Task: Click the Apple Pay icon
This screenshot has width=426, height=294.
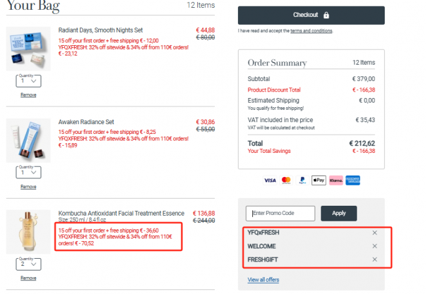Action: (319, 180)
